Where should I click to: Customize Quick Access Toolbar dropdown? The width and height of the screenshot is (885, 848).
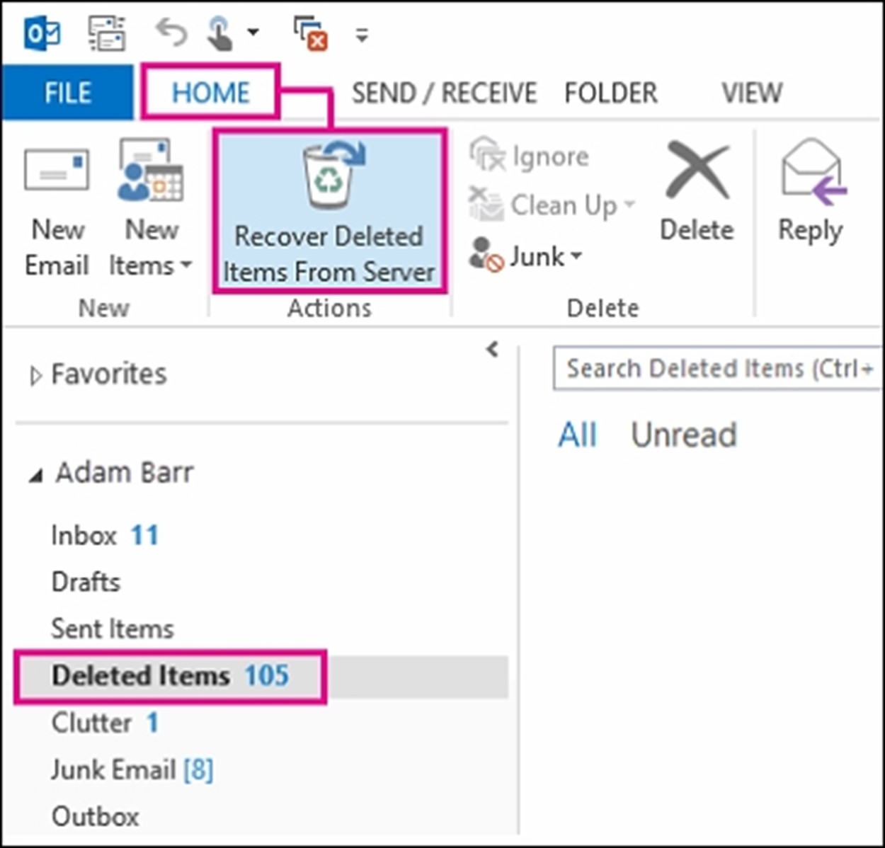[x=362, y=34]
